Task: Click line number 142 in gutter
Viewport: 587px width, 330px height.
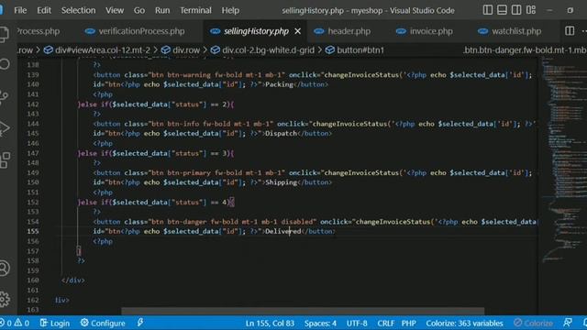Action: 33,104
